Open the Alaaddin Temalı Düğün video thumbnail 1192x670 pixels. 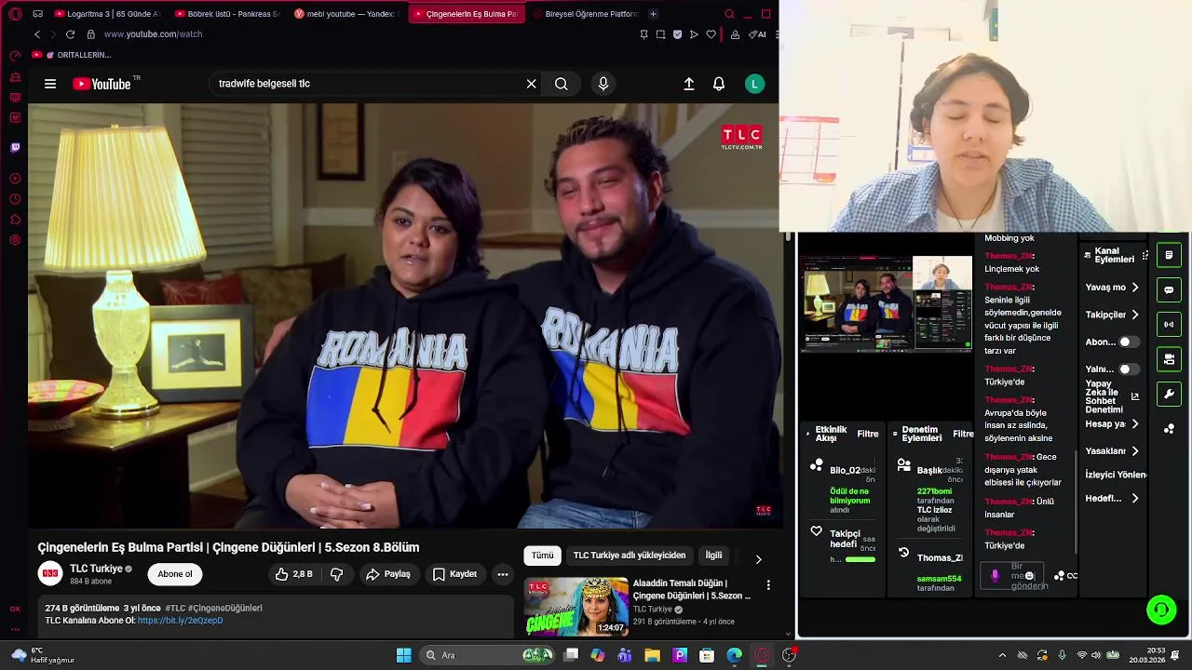click(576, 607)
